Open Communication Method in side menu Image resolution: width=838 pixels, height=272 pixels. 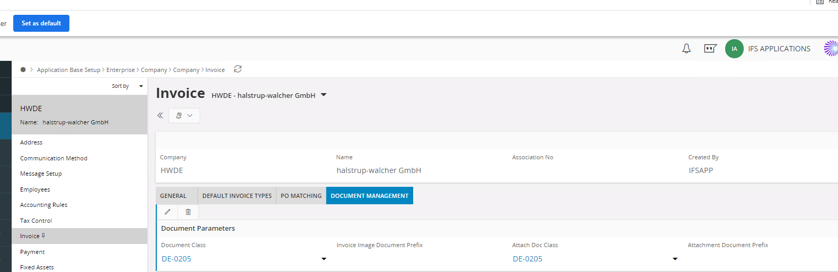54,158
